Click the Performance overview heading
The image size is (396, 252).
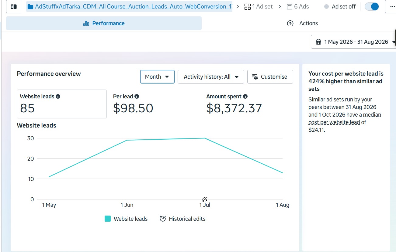pos(49,74)
